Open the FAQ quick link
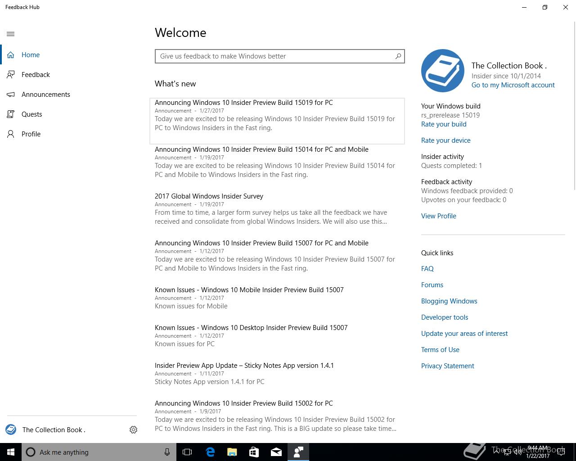 coord(427,269)
